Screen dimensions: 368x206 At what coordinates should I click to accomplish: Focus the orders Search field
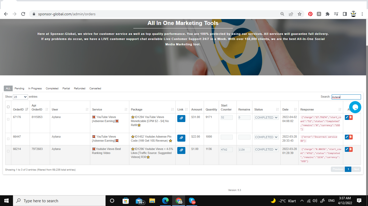[346, 97]
